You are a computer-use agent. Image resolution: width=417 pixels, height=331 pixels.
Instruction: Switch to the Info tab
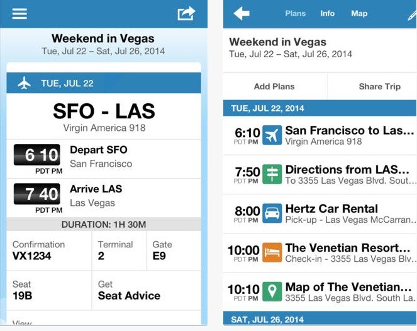pyautogui.click(x=328, y=13)
